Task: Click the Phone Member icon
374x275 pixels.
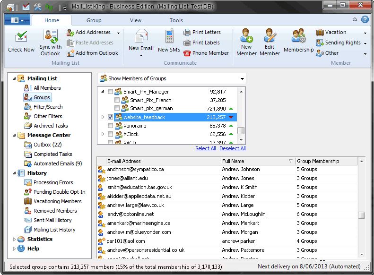Action: pos(187,53)
